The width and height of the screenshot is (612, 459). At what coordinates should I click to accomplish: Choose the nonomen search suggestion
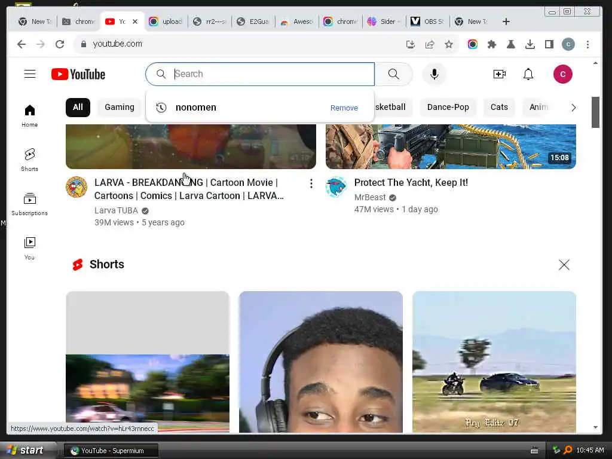[259, 108]
